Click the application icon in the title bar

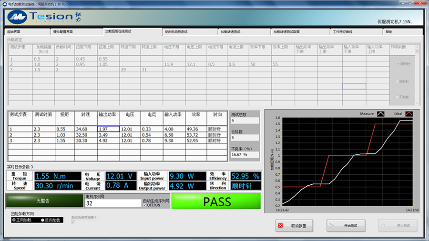4,3
